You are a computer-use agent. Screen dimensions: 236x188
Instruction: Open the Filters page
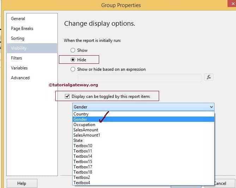coord(32,58)
